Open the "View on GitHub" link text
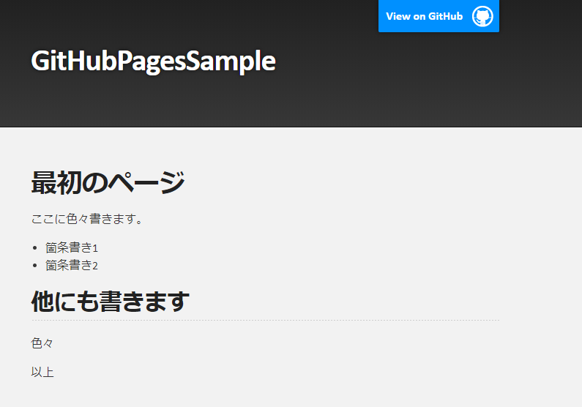The image size is (582, 407). [425, 16]
